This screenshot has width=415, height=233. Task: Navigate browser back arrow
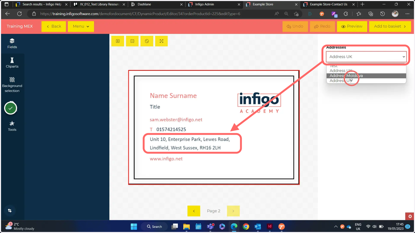pos(8,14)
